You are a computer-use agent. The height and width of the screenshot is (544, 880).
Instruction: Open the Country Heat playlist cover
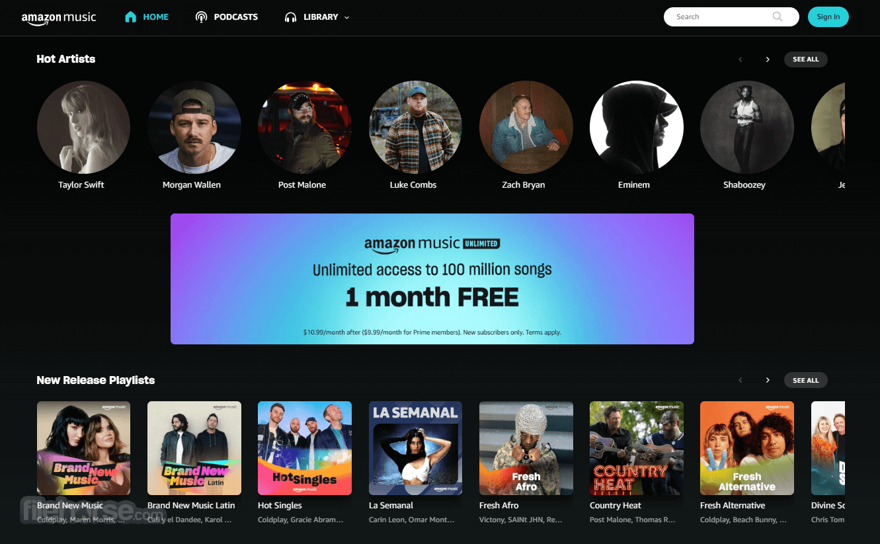pos(636,448)
